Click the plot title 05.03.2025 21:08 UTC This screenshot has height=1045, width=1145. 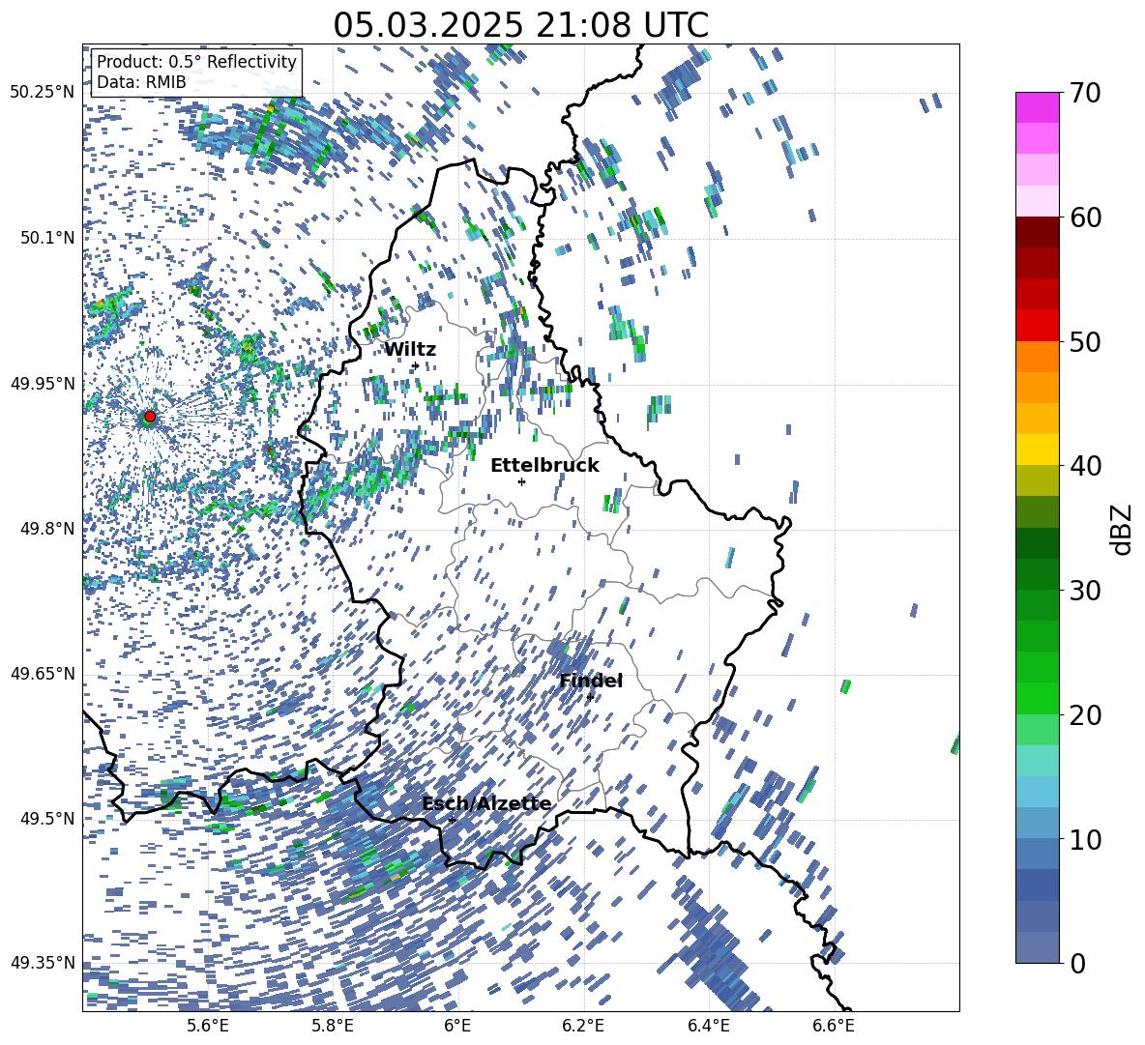[x=520, y=25]
